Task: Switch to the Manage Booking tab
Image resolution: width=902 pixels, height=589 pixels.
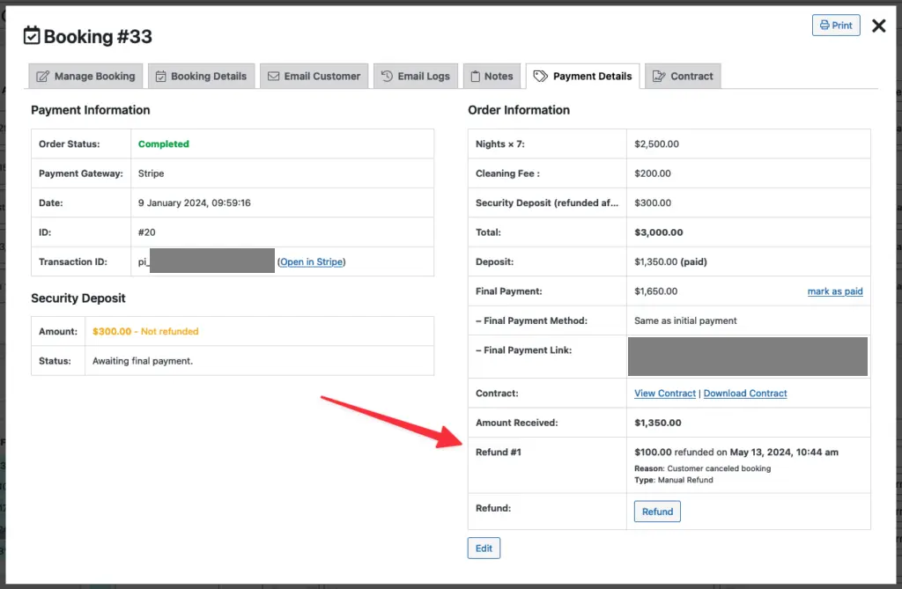Action: [94, 77]
